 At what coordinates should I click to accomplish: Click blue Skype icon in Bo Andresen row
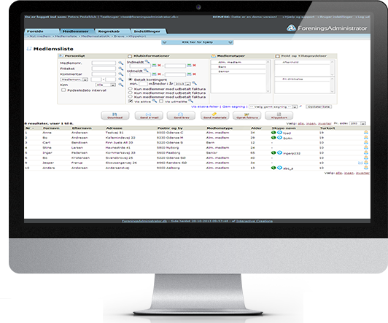279,138
